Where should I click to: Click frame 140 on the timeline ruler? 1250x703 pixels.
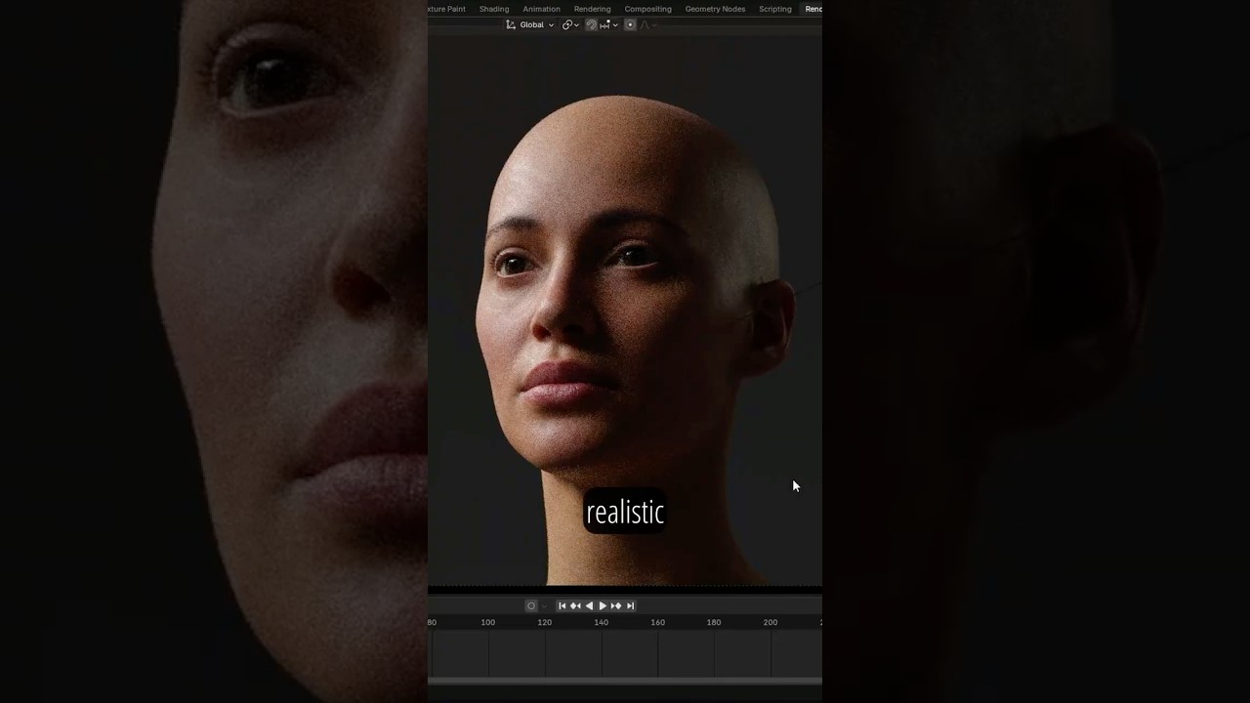tap(602, 622)
